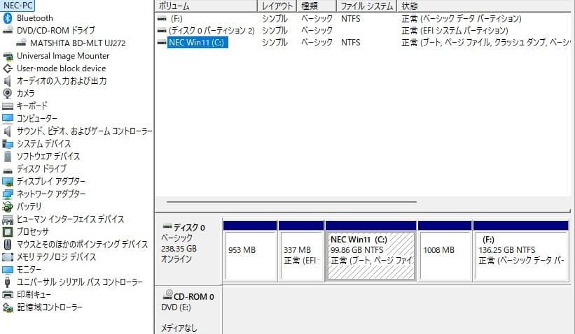Click the CD-ROM 0 disc icon
The height and width of the screenshot is (334, 575).
coord(167,294)
